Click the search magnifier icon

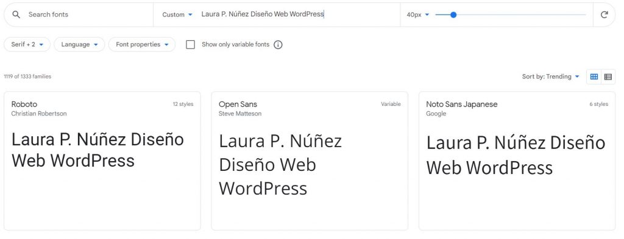coord(16,15)
